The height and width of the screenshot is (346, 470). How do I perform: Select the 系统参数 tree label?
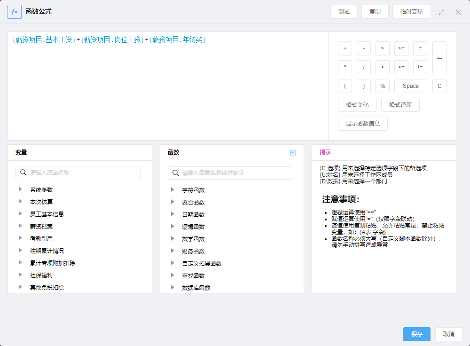(x=41, y=190)
